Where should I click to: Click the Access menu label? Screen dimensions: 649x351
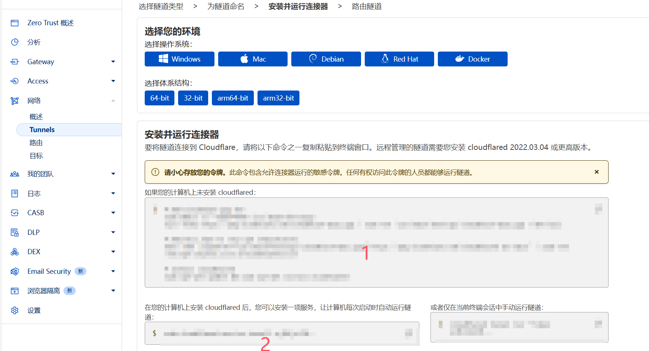[x=38, y=81]
